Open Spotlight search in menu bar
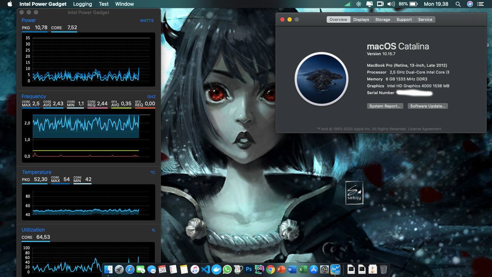Viewport: 492px width, 277px height. click(458, 4)
